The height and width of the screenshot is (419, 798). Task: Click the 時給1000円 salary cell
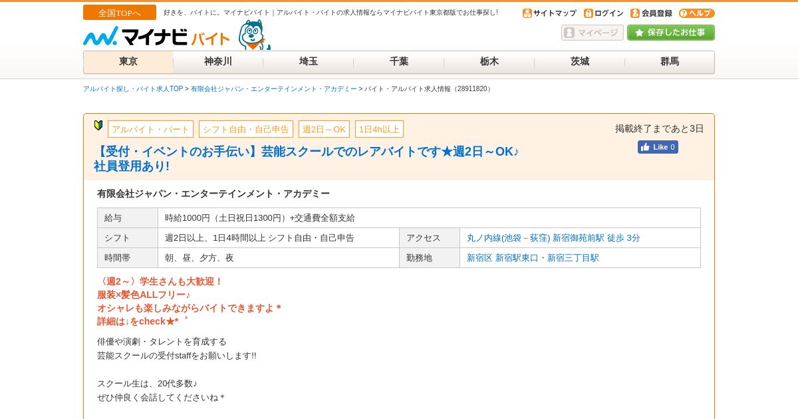pos(429,218)
